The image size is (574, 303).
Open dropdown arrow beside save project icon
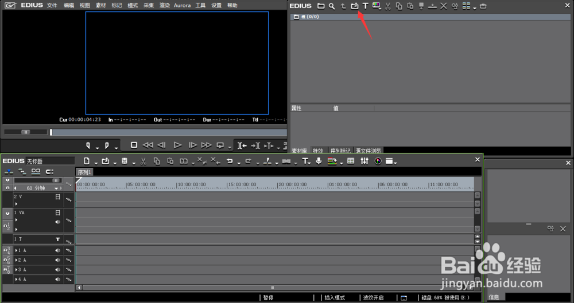click(134, 163)
